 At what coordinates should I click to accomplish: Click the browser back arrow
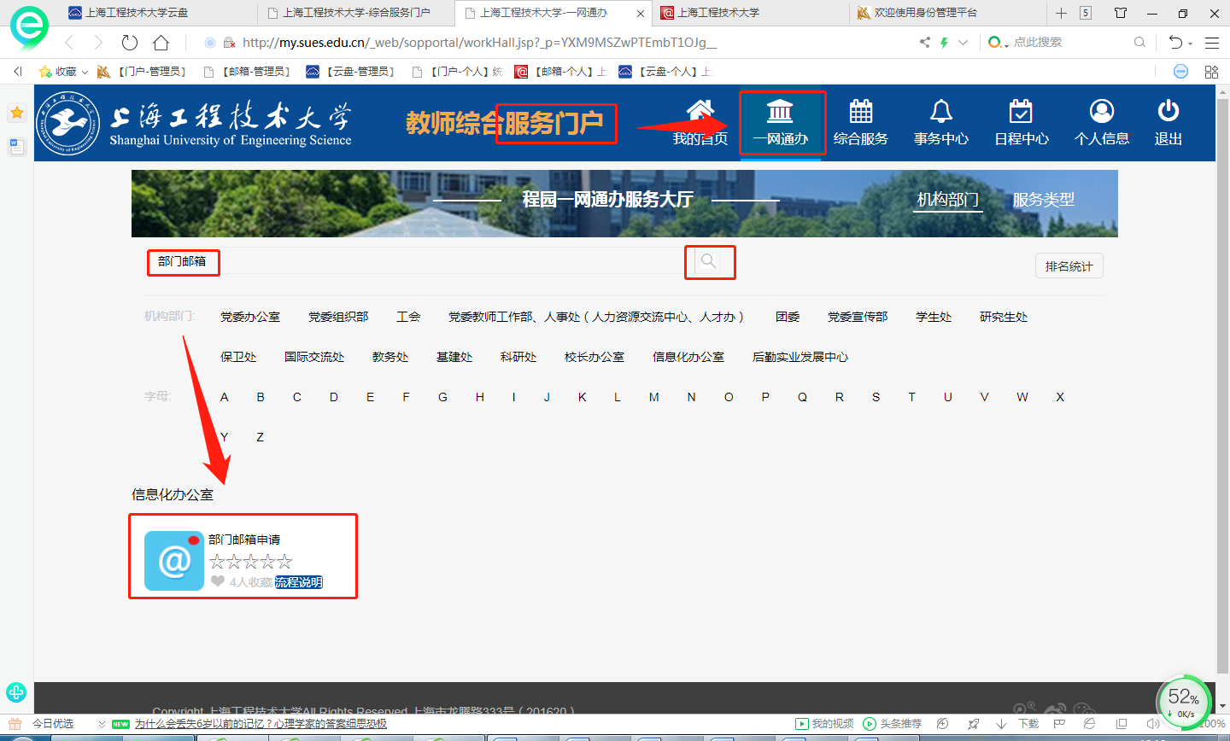(69, 43)
